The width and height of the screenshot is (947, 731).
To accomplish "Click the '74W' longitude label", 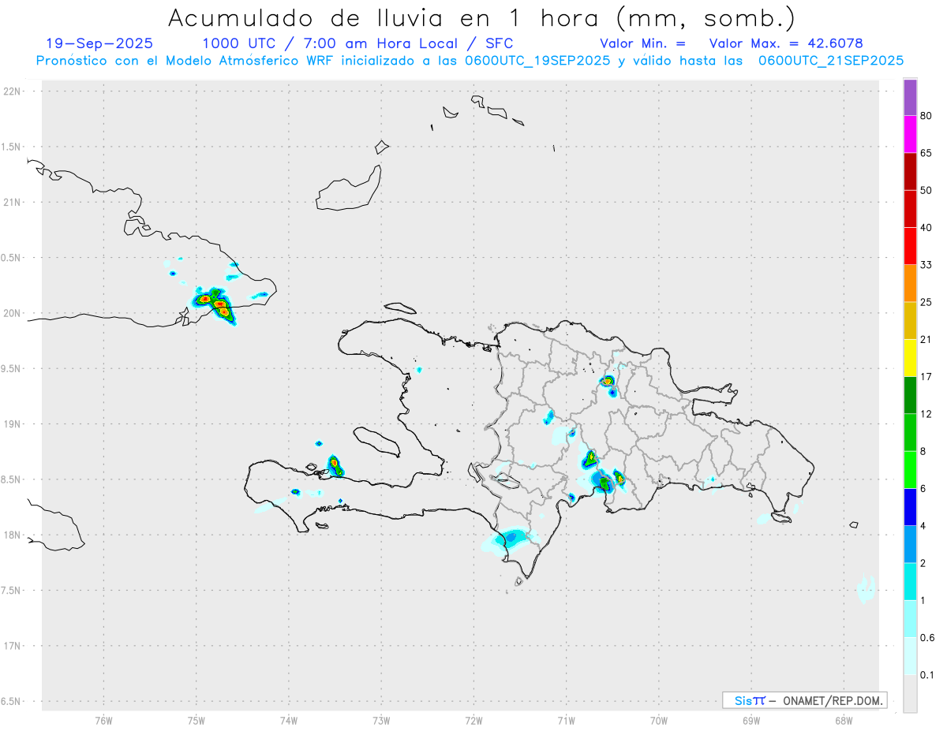I will (x=289, y=721).
